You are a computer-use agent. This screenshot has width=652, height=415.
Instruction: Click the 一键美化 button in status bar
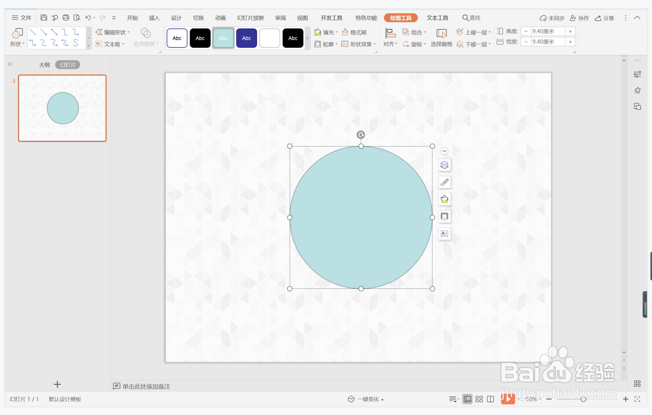click(366, 399)
